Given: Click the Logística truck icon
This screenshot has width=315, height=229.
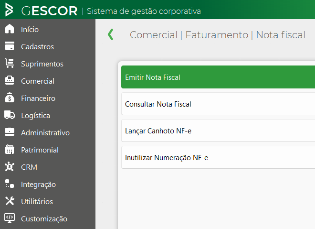Looking at the screenshot, I should tap(10, 115).
